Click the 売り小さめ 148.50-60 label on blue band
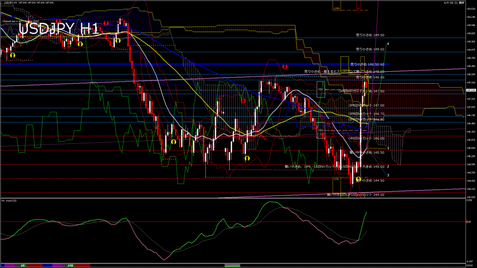Image resolution: width=477 pixels, height=268 pixels. coord(370,64)
